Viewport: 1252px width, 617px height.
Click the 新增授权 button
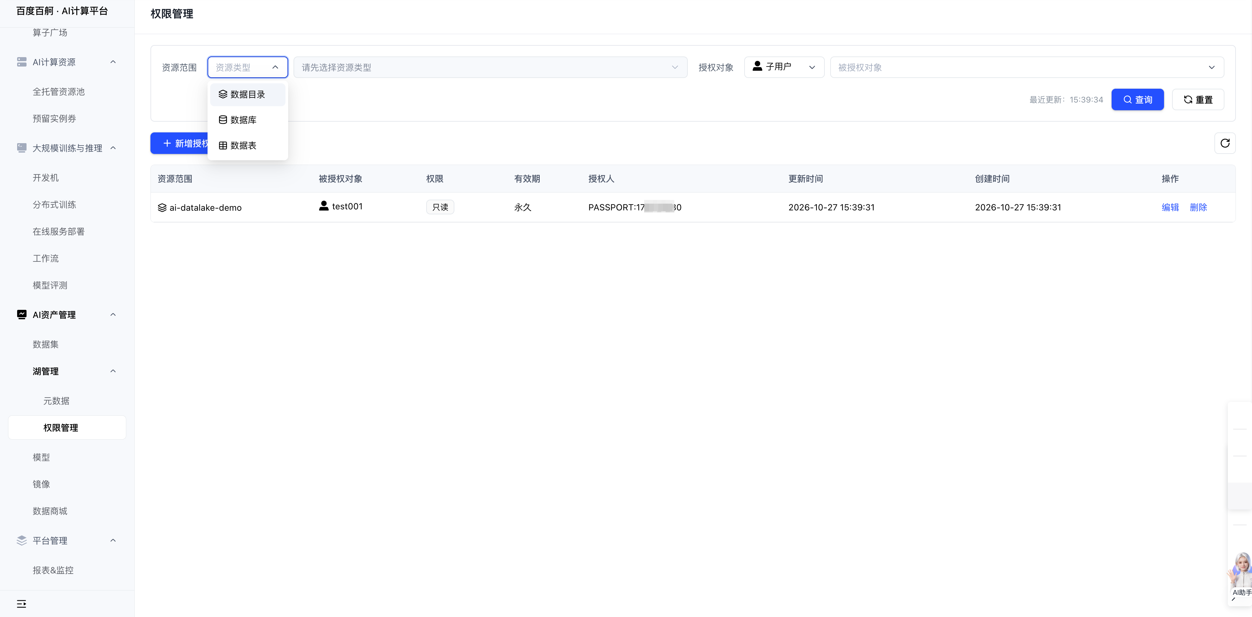180,143
